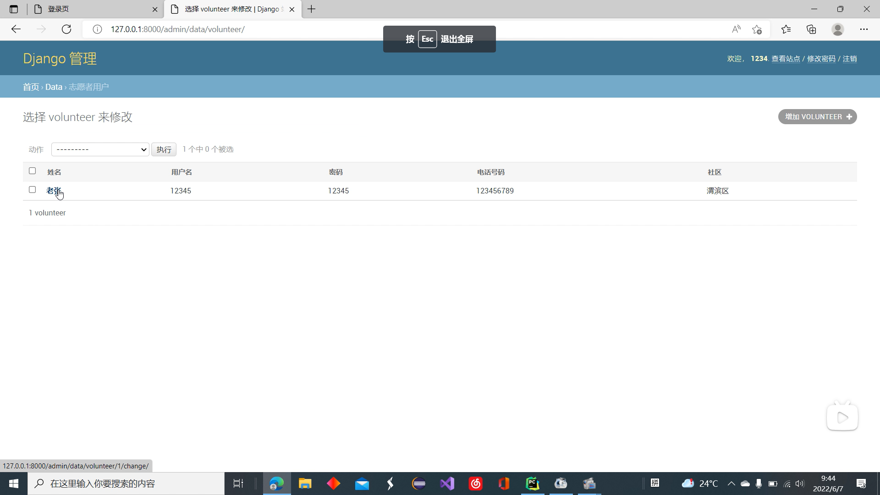
Task: Show hidden system tray icons
Action: (731, 484)
